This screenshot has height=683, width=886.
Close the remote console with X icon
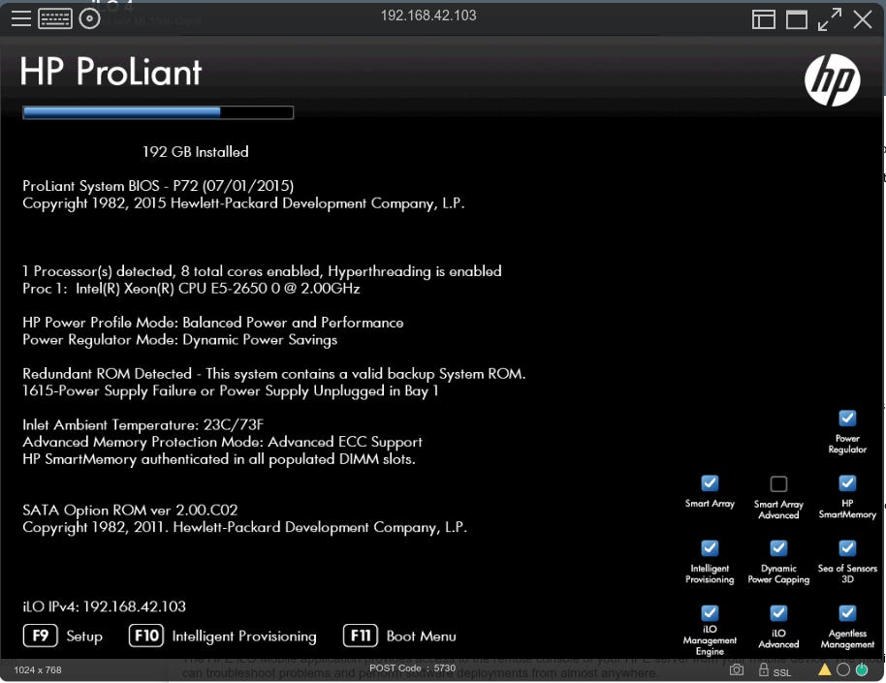(863, 19)
